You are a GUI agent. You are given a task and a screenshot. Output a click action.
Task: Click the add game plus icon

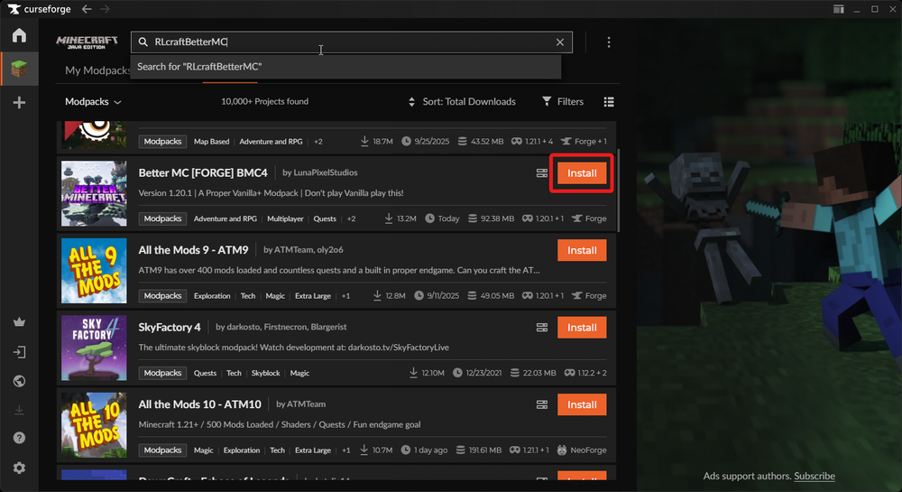[19, 103]
